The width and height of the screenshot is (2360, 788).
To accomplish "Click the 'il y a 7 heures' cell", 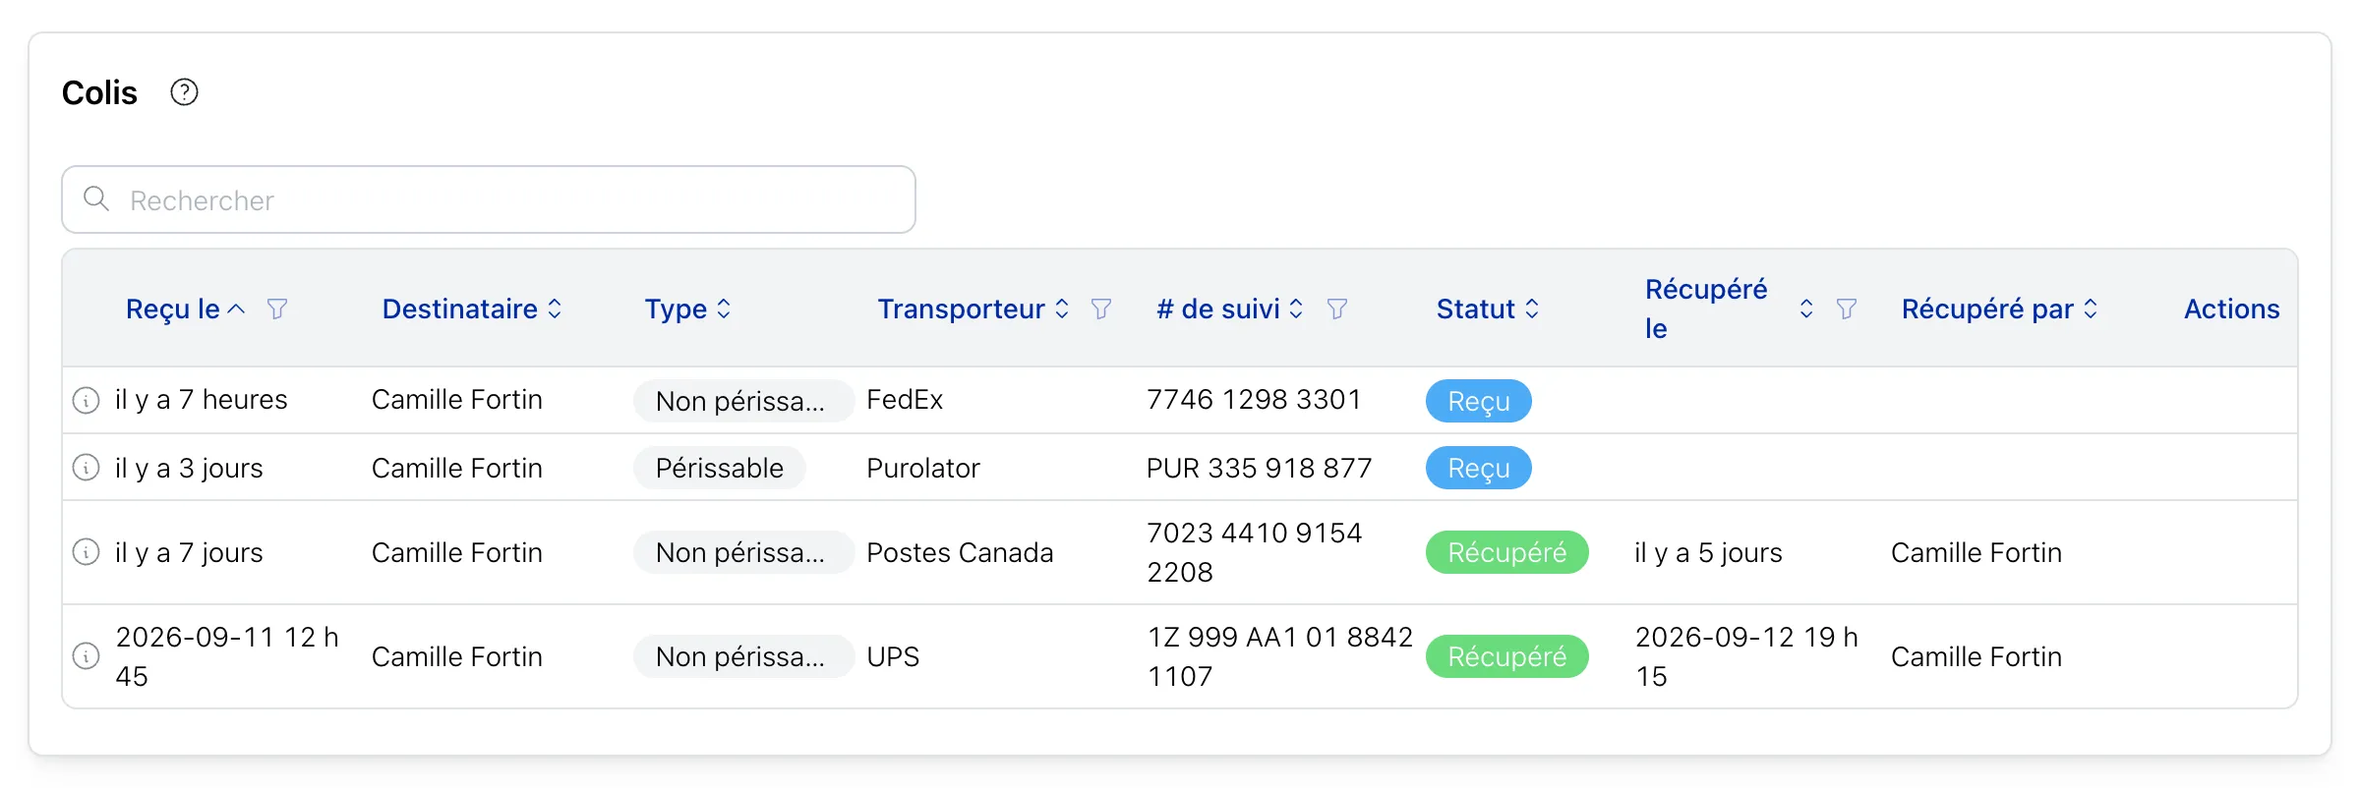I will pyautogui.click(x=202, y=400).
